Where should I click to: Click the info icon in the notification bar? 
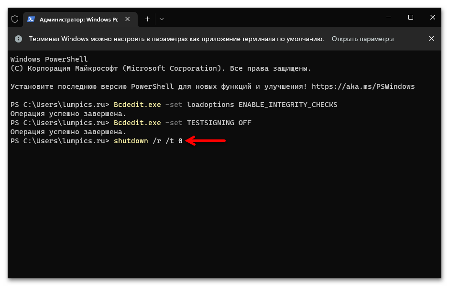(18, 39)
